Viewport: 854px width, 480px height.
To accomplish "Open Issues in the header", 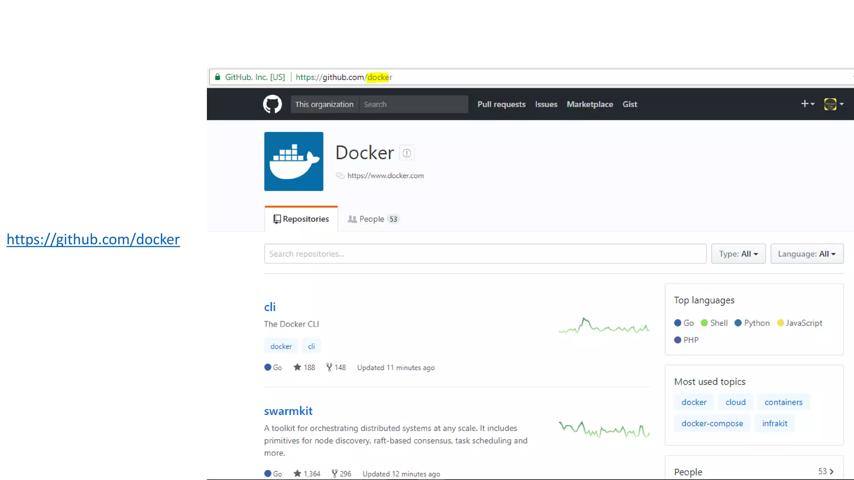I will click(546, 104).
